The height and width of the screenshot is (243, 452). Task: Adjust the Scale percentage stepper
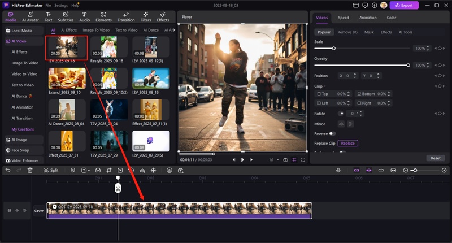click(428, 49)
